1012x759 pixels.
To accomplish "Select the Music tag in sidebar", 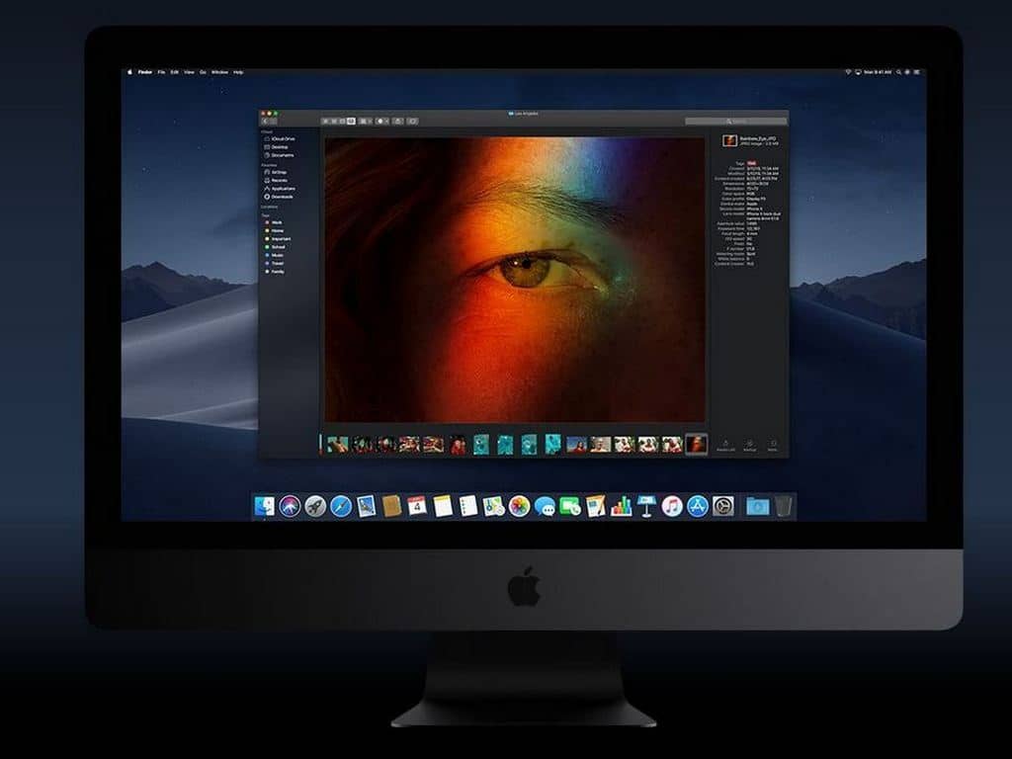I will point(274,256).
